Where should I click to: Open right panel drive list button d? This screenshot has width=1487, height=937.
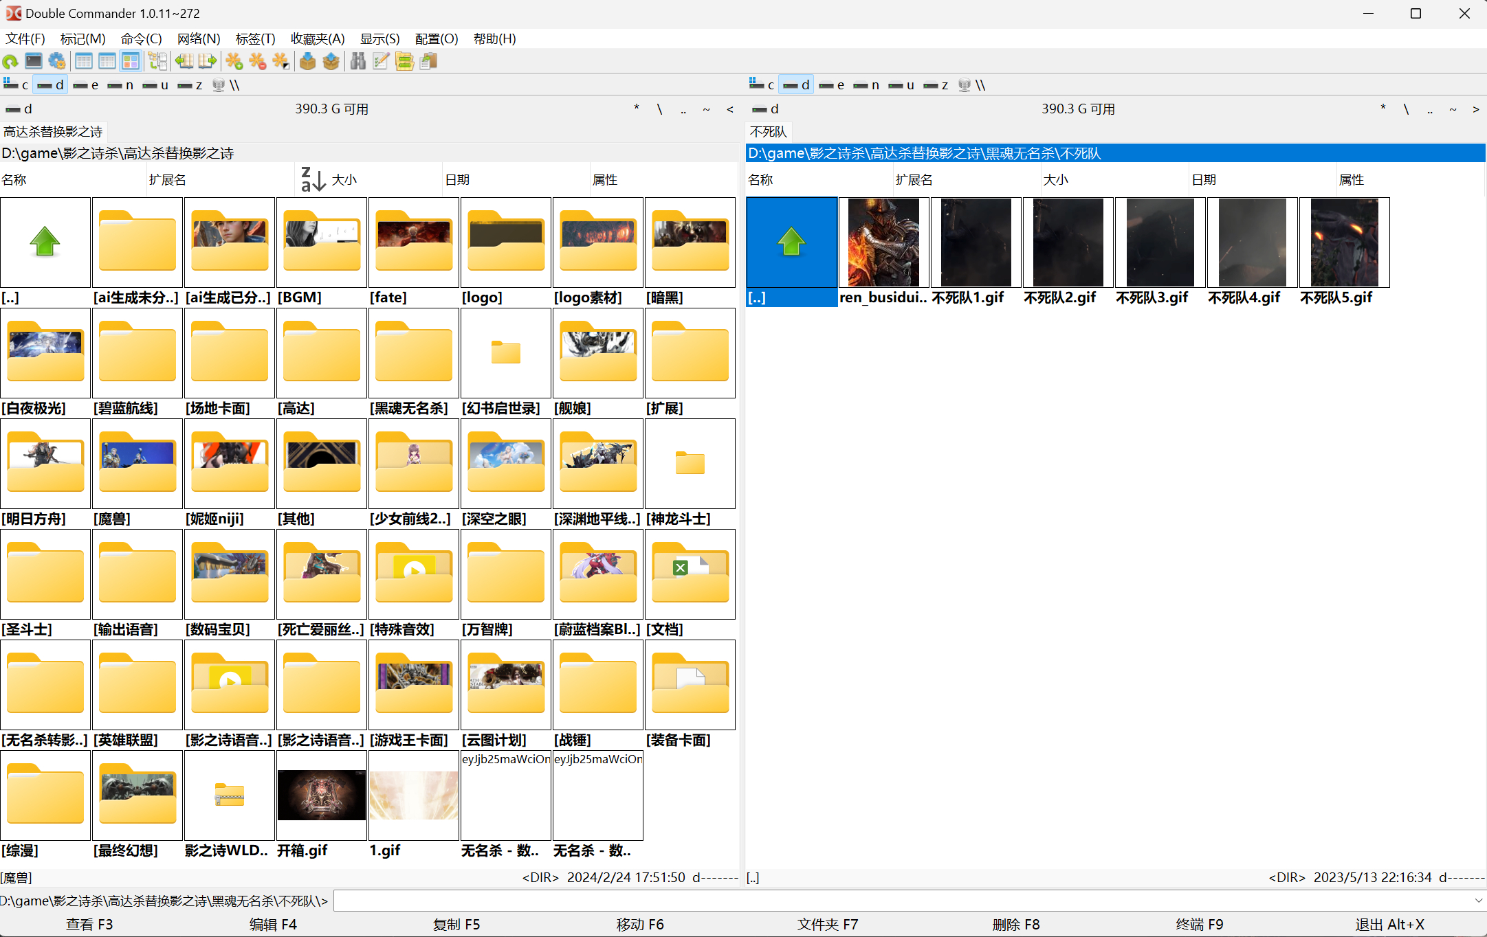coord(766,109)
